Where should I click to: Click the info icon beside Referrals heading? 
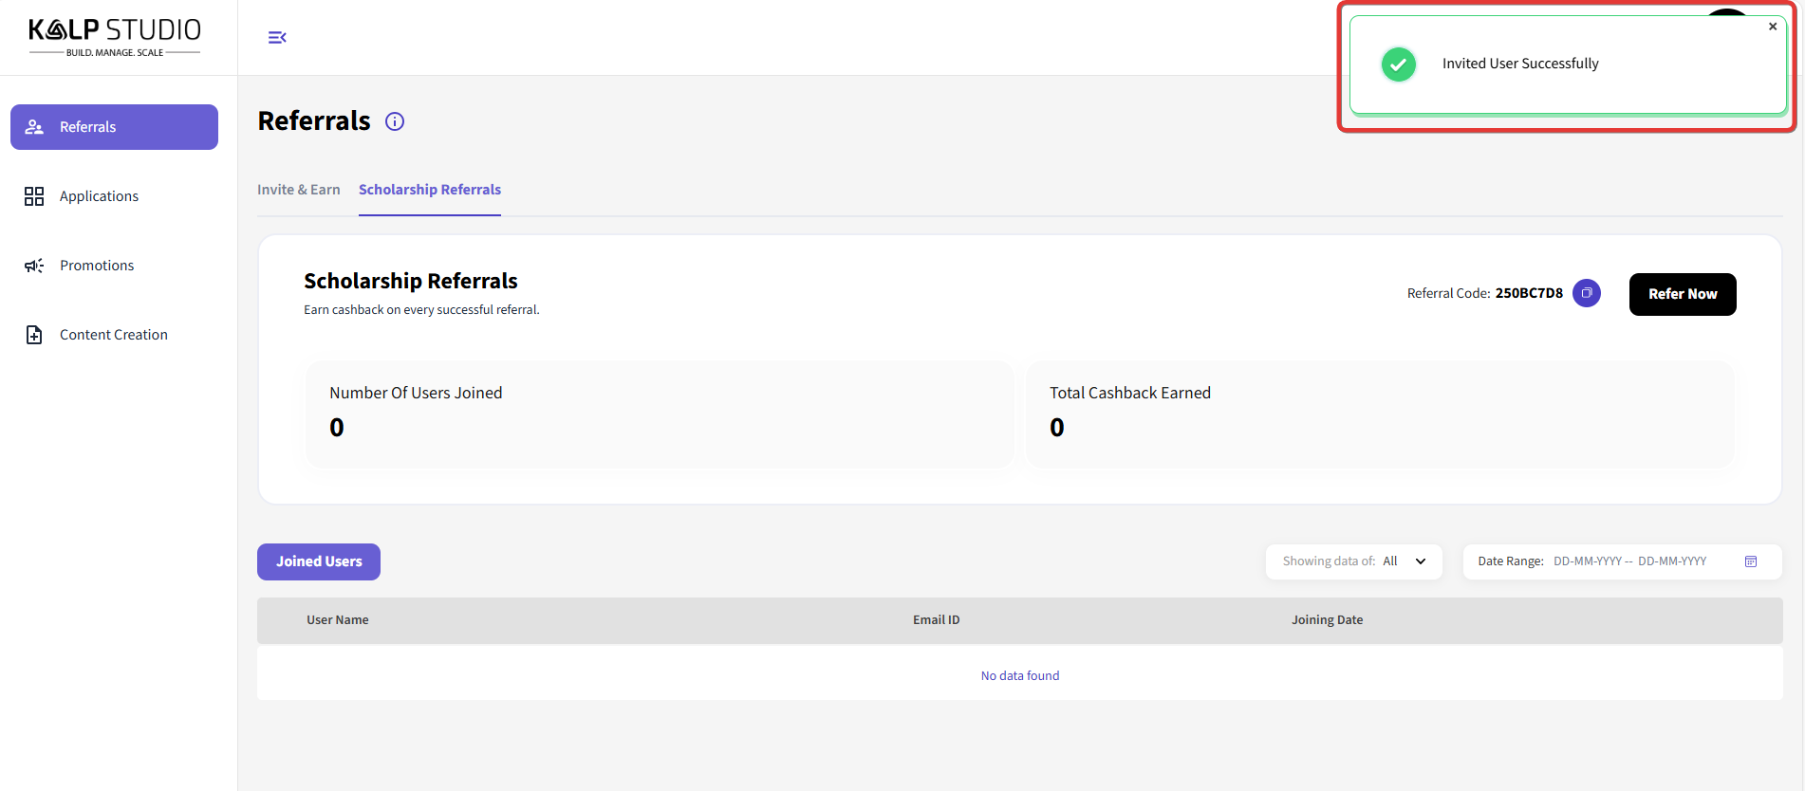click(395, 121)
